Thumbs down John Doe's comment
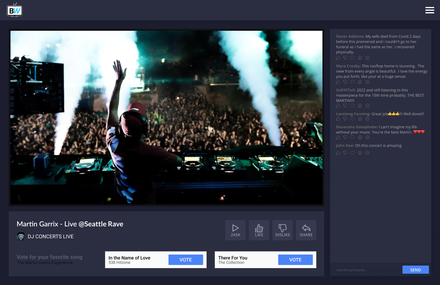The height and width of the screenshot is (285, 440). tap(345, 153)
